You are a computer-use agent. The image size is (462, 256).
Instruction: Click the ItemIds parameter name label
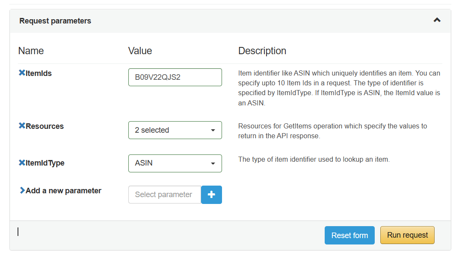(39, 73)
